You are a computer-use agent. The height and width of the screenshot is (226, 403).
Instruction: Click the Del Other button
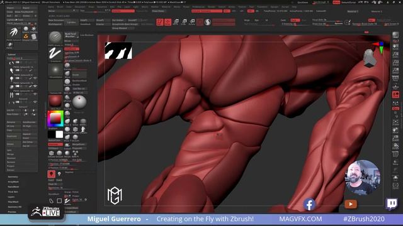(29, 142)
